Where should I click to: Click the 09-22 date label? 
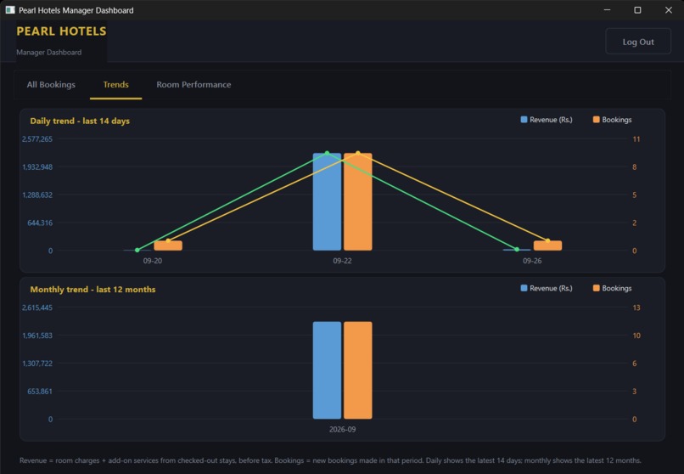click(343, 261)
